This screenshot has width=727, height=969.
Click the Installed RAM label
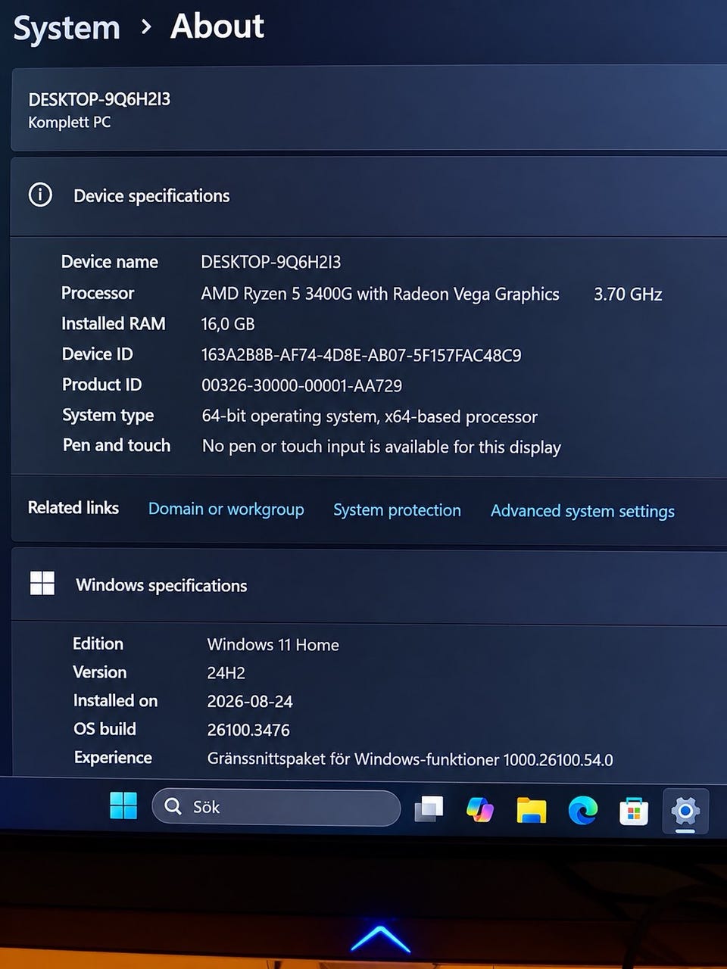click(114, 324)
